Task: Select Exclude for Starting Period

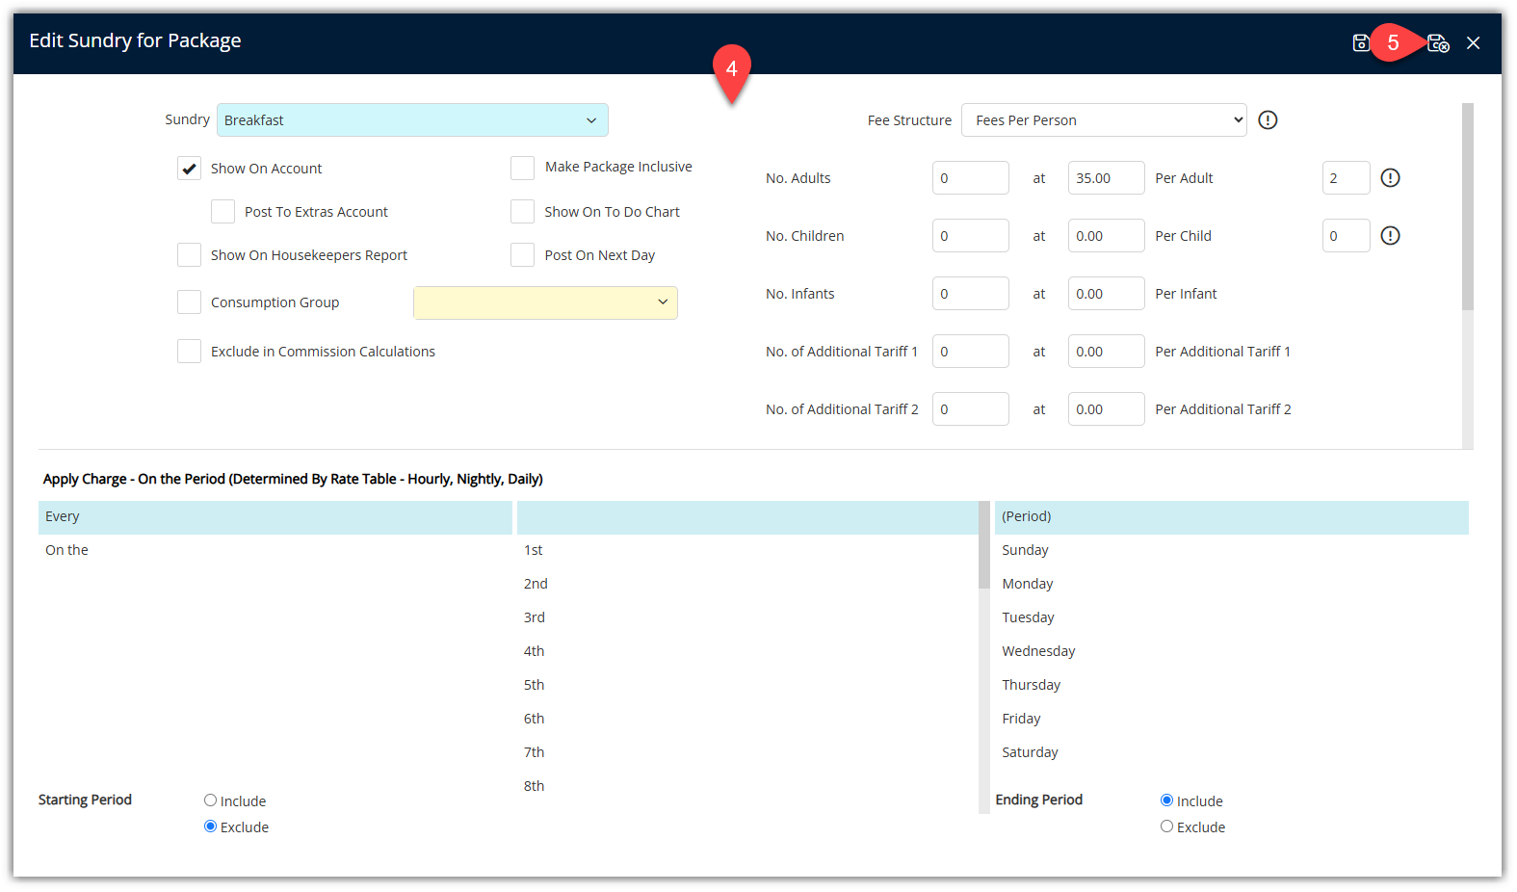Action: 210,826
